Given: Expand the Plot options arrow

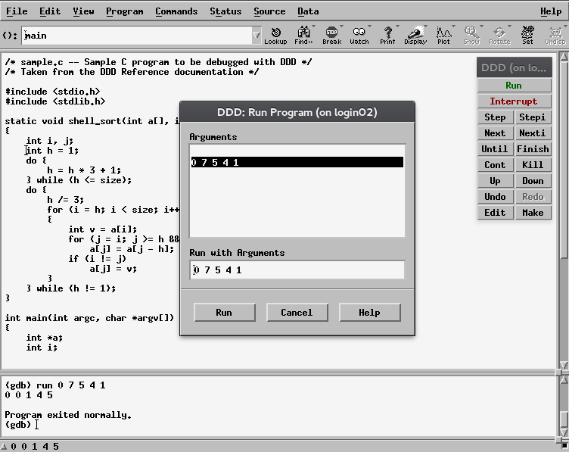Looking at the screenshot, I should (453, 26).
